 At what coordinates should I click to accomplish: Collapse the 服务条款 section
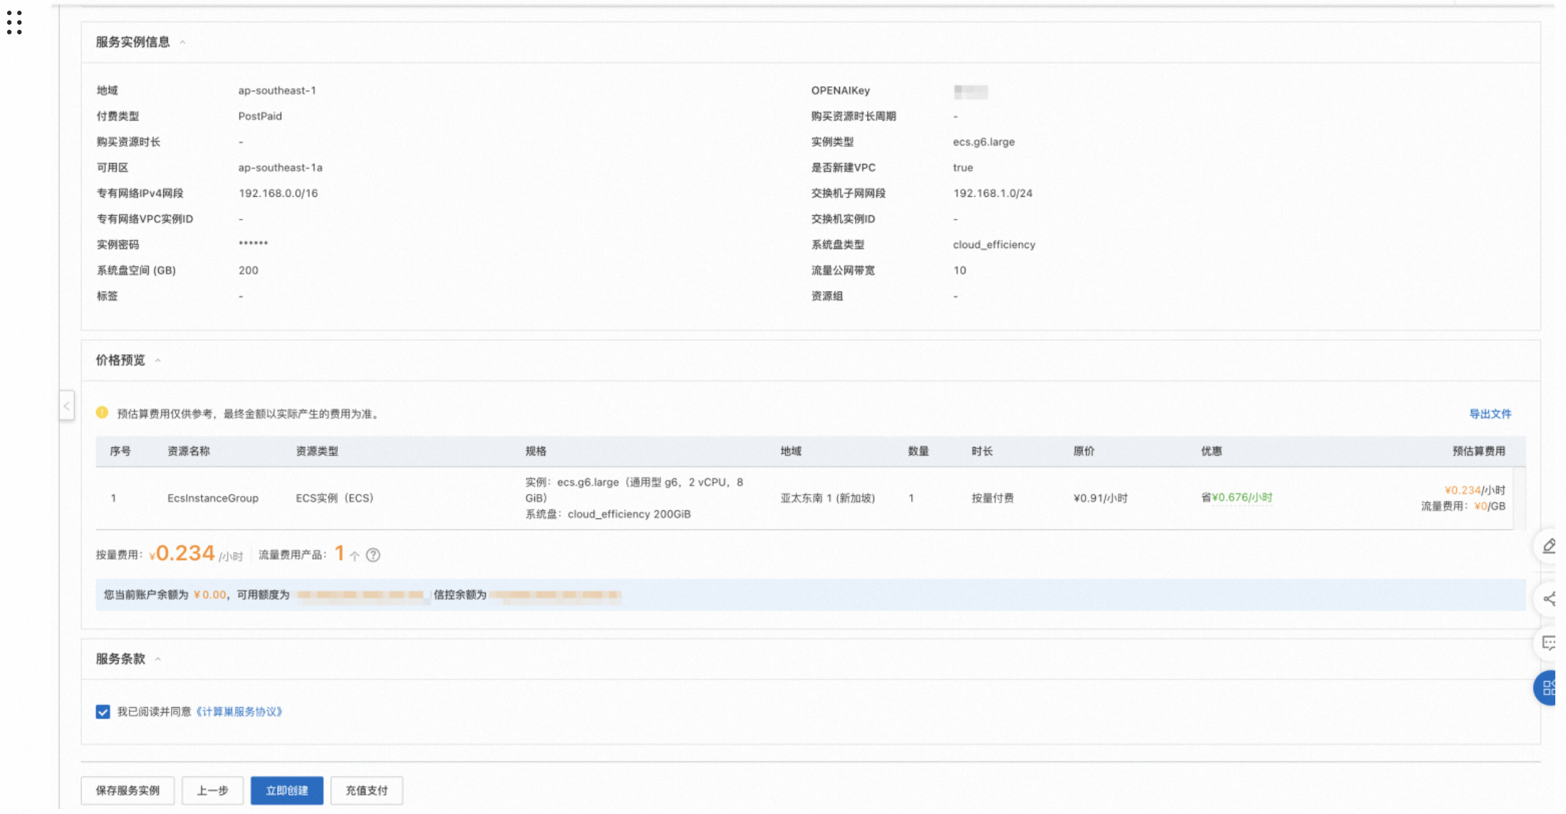[157, 659]
